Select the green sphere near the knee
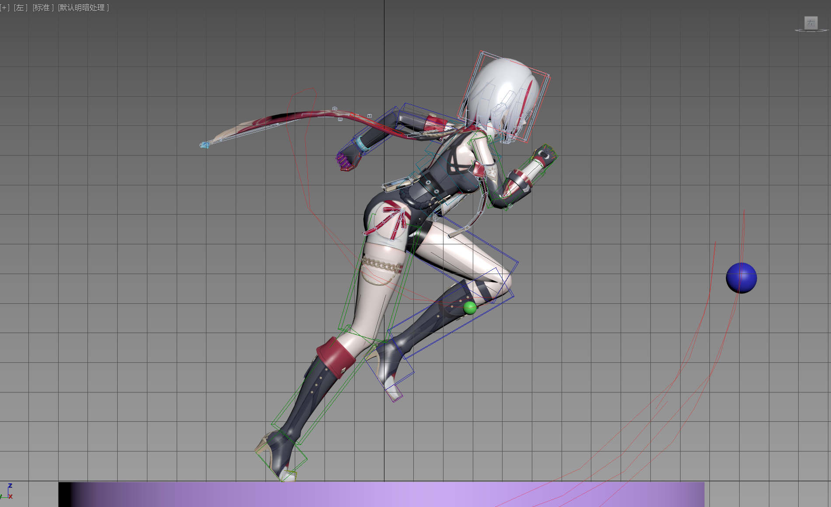Viewport: 831px width, 507px height. click(470, 308)
